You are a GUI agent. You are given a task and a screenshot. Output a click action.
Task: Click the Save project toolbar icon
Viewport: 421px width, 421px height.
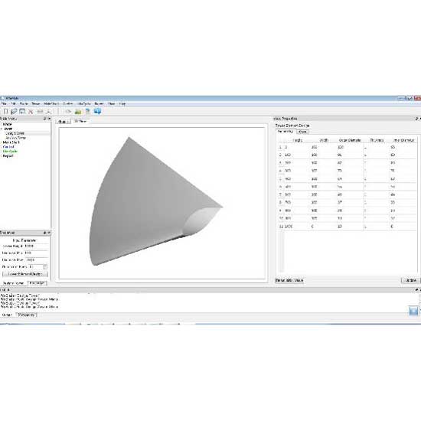(x=22, y=112)
